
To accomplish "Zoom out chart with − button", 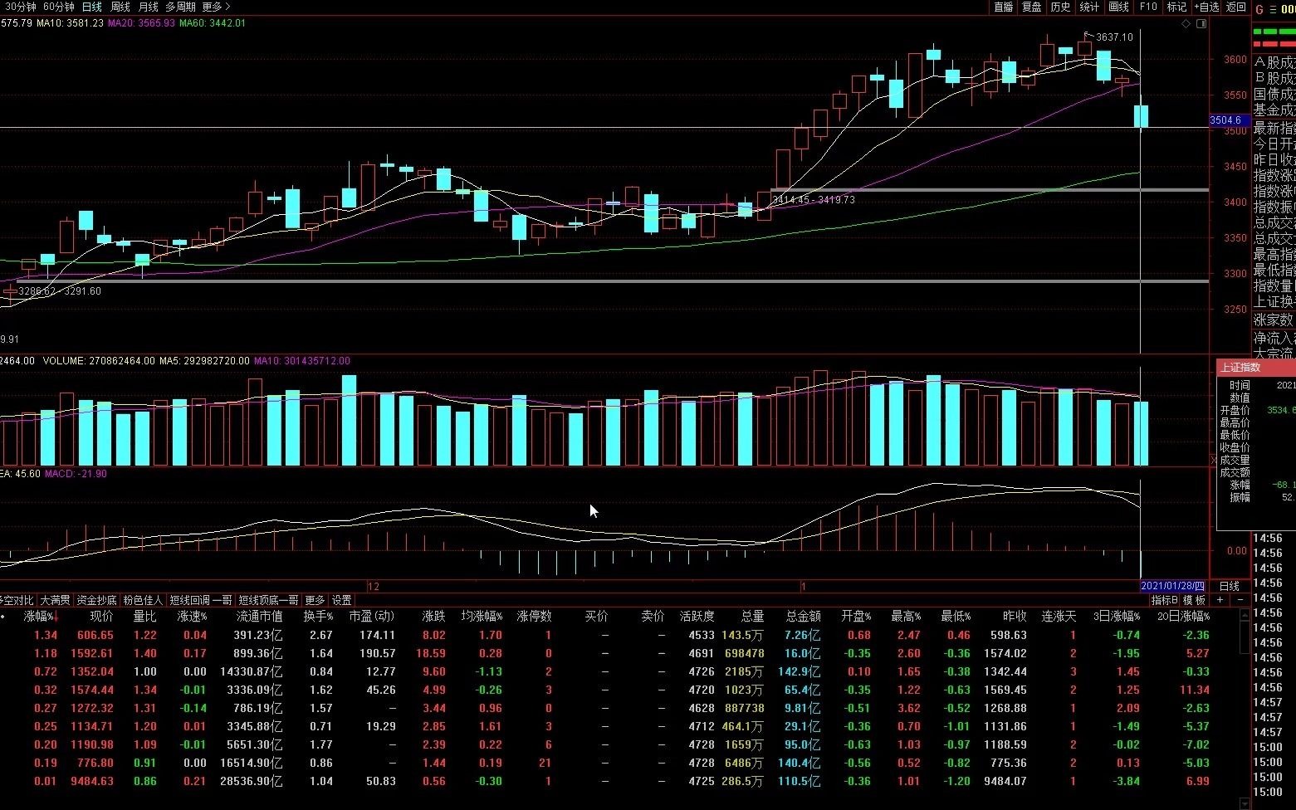I will click(x=1240, y=600).
